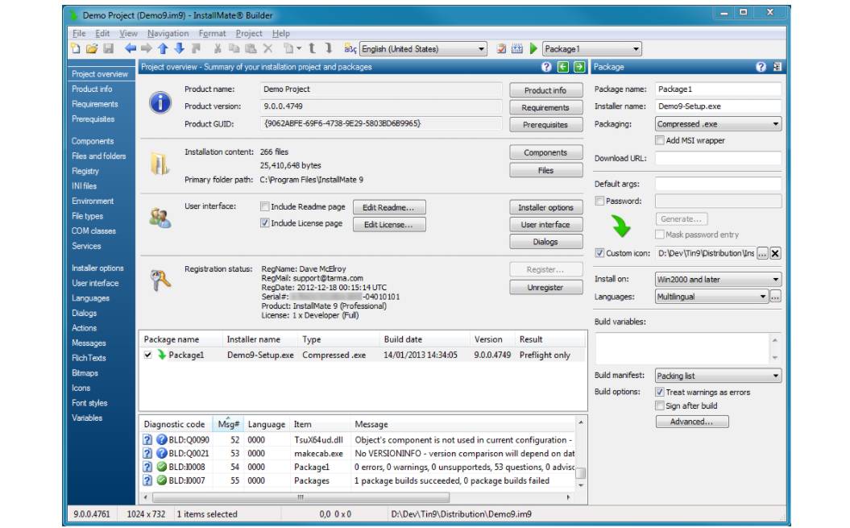The height and width of the screenshot is (528, 850).
Task: Clear custom icon with X button
Action: pyautogui.click(x=775, y=253)
